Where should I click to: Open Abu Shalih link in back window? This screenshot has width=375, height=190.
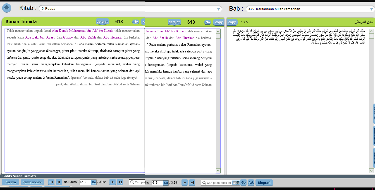click(x=160, y=38)
